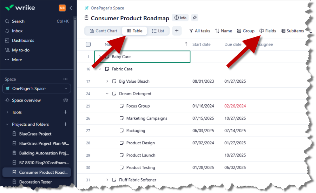Open the All tasks filter
The height and width of the screenshot is (193, 316).
click(x=200, y=31)
